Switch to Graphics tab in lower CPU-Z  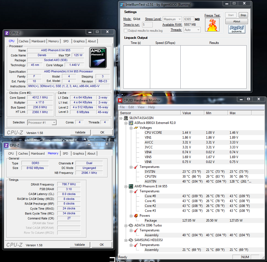click(78, 154)
